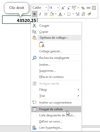This screenshot has height=132, width=100.
Task: Select Insérer un commentaire
Action: tap(56, 103)
